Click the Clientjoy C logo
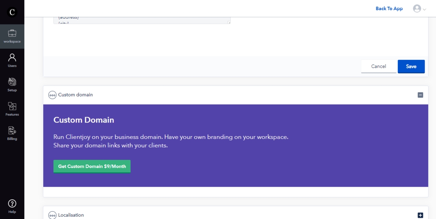 tap(12, 12)
